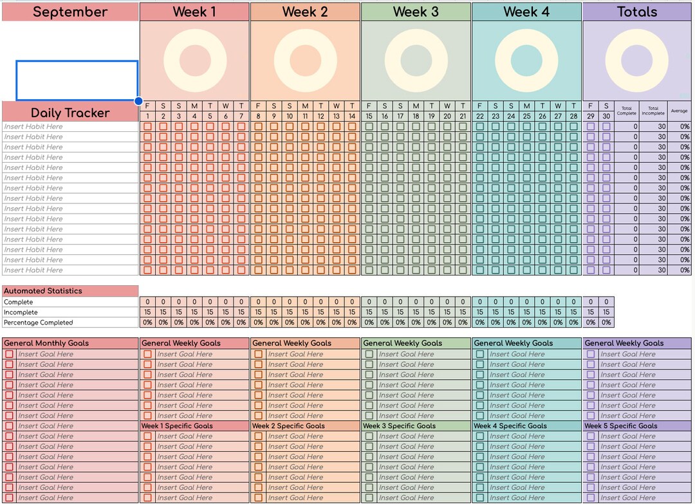Tick the first checkbox under September 22
695x504 pixels.
click(x=479, y=127)
